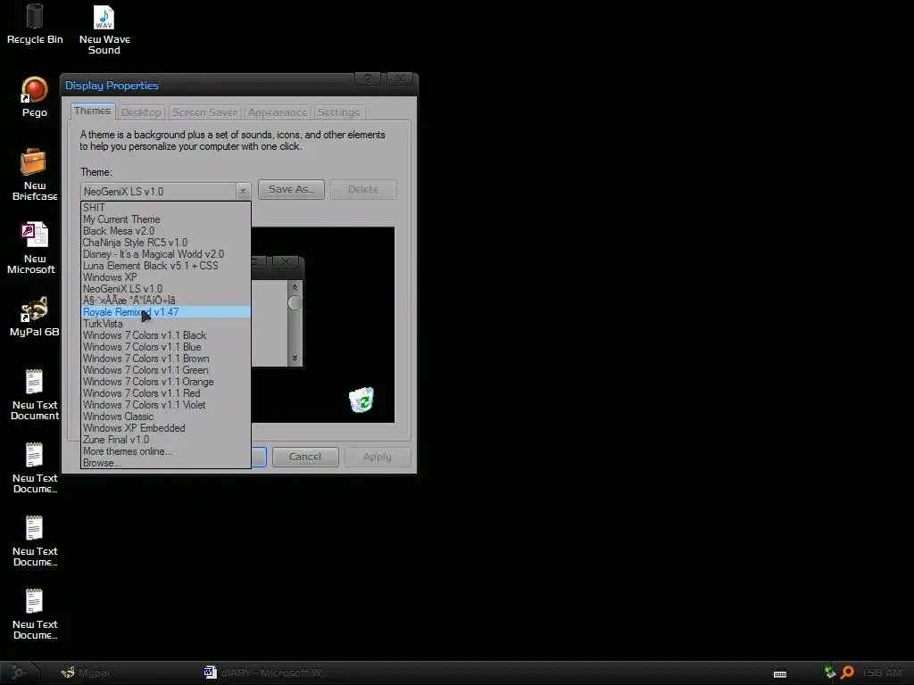Choose Black Mesa v2.0 theme
914x685 pixels.
point(165,231)
